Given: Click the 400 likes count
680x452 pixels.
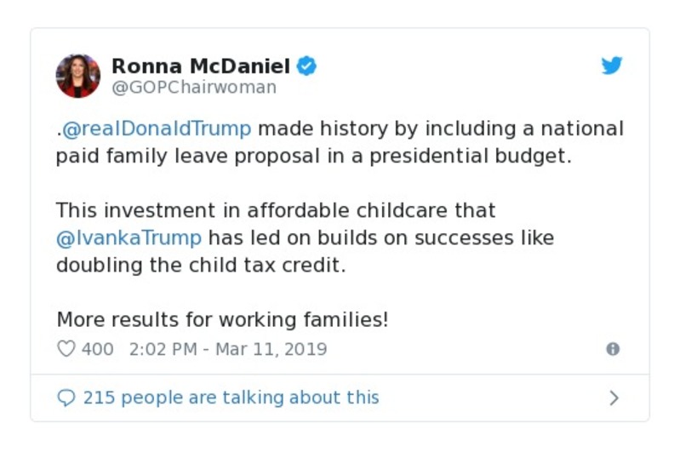Looking at the screenshot, I should tap(98, 349).
